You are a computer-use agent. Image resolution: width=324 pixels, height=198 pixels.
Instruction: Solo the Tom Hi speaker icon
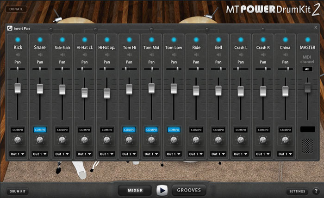click(130, 55)
